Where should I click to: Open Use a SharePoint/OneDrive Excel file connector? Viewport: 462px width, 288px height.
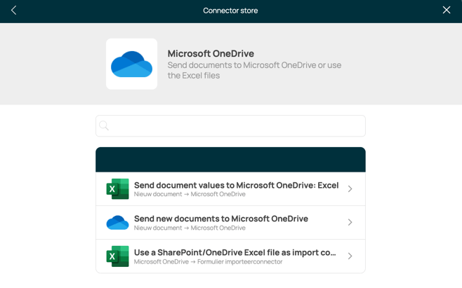[x=230, y=256]
